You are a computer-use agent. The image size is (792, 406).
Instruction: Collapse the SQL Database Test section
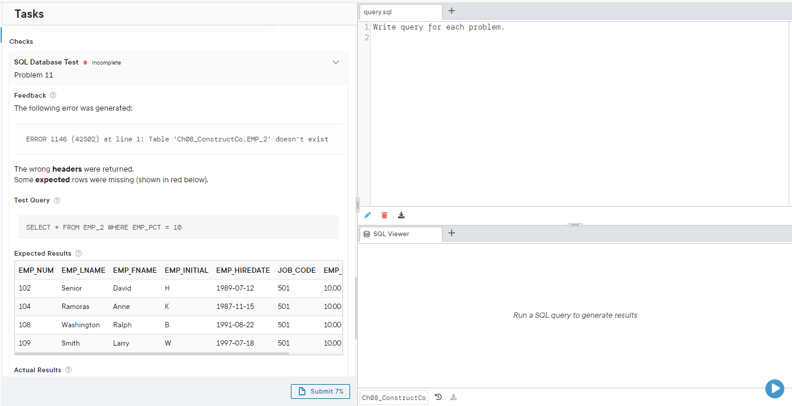point(336,62)
